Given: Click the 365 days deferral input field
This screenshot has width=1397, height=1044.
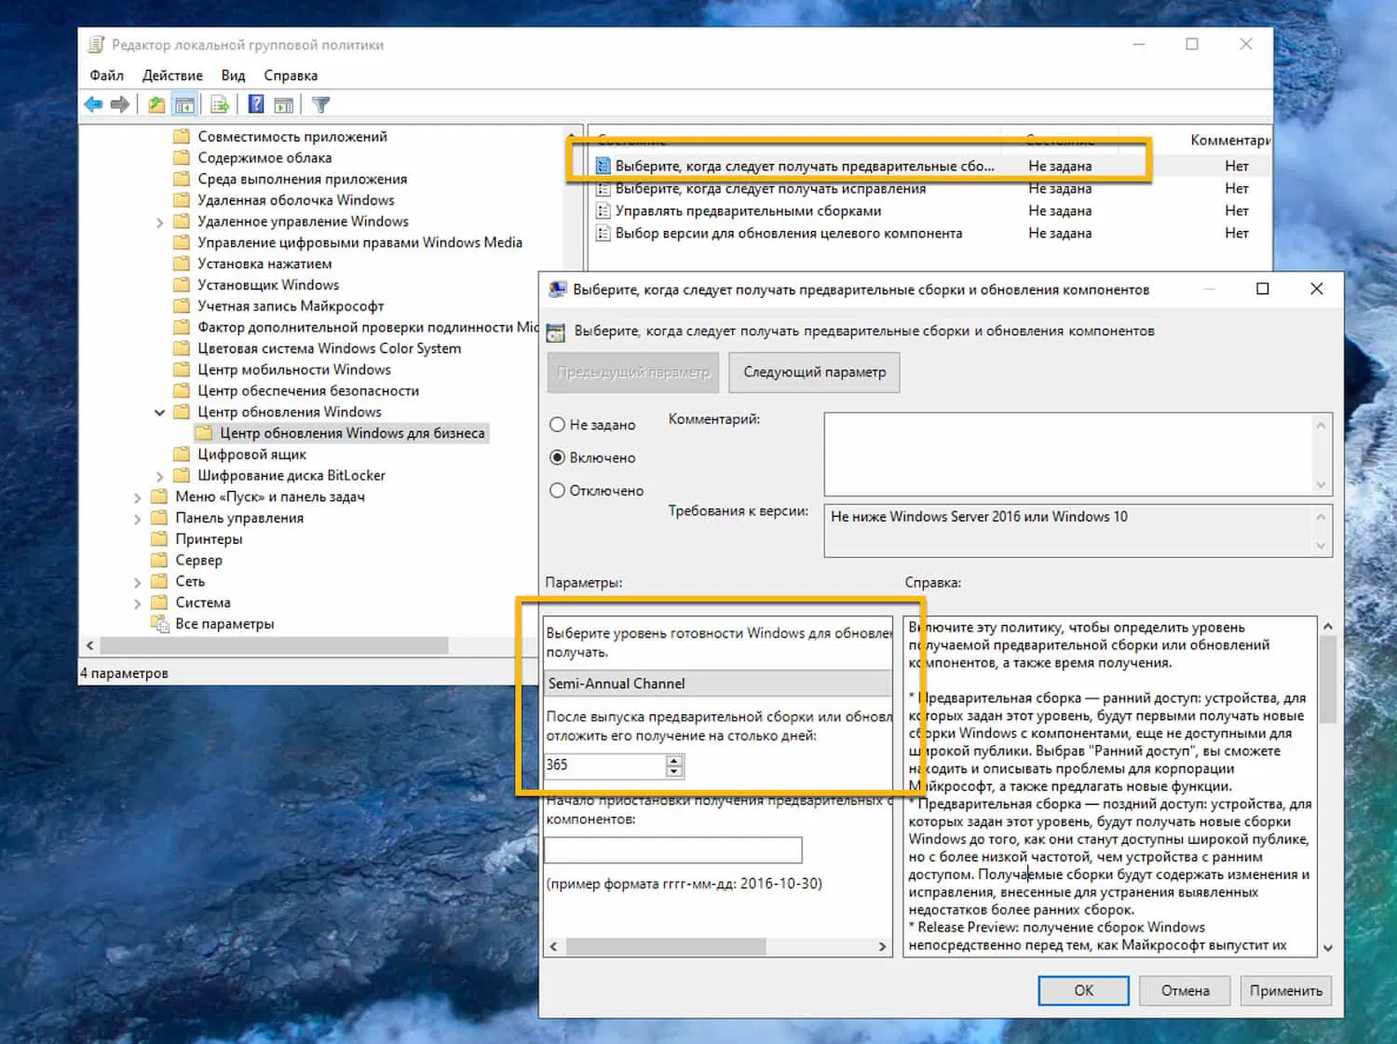Looking at the screenshot, I should point(605,766).
